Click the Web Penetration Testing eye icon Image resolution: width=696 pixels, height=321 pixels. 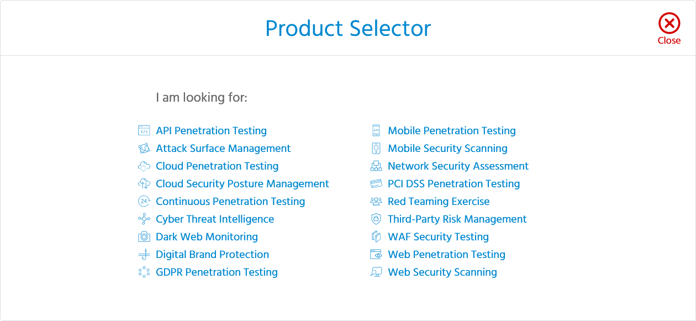pyautogui.click(x=376, y=255)
